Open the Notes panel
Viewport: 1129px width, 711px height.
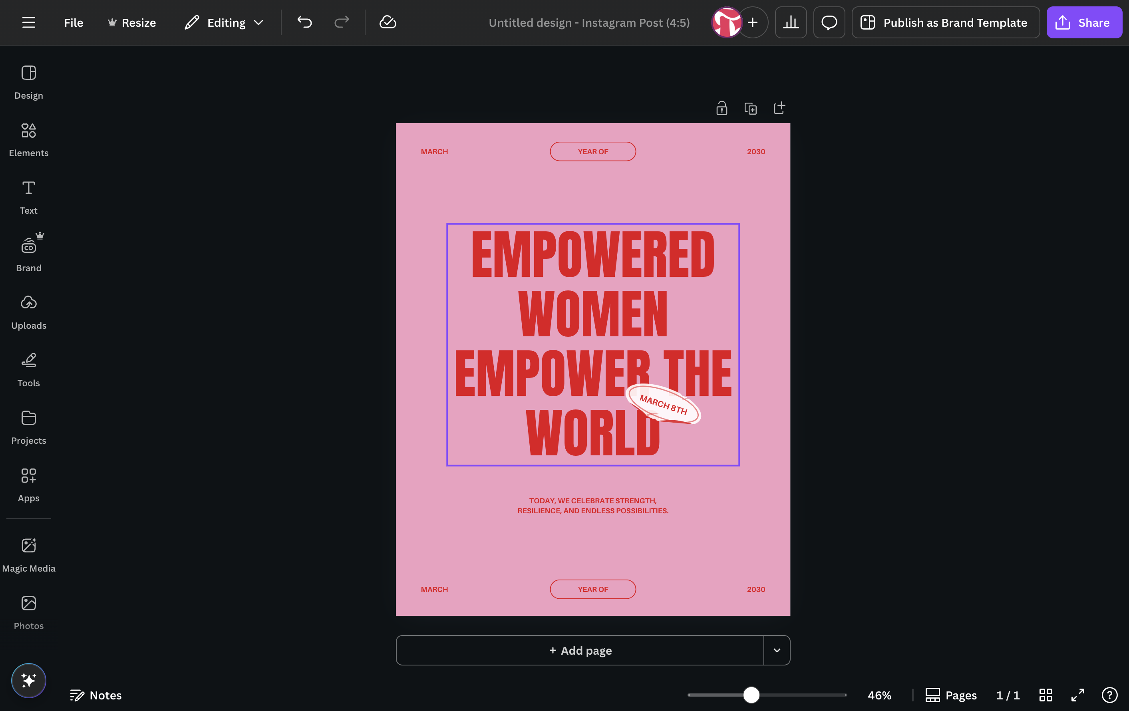(95, 695)
